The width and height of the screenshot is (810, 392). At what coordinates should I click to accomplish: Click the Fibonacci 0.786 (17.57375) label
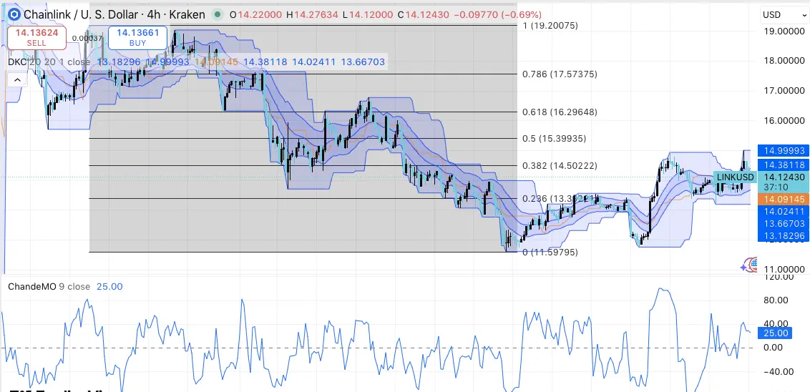tap(560, 74)
